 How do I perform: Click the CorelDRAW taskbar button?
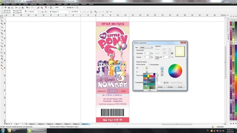[x=37, y=131]
